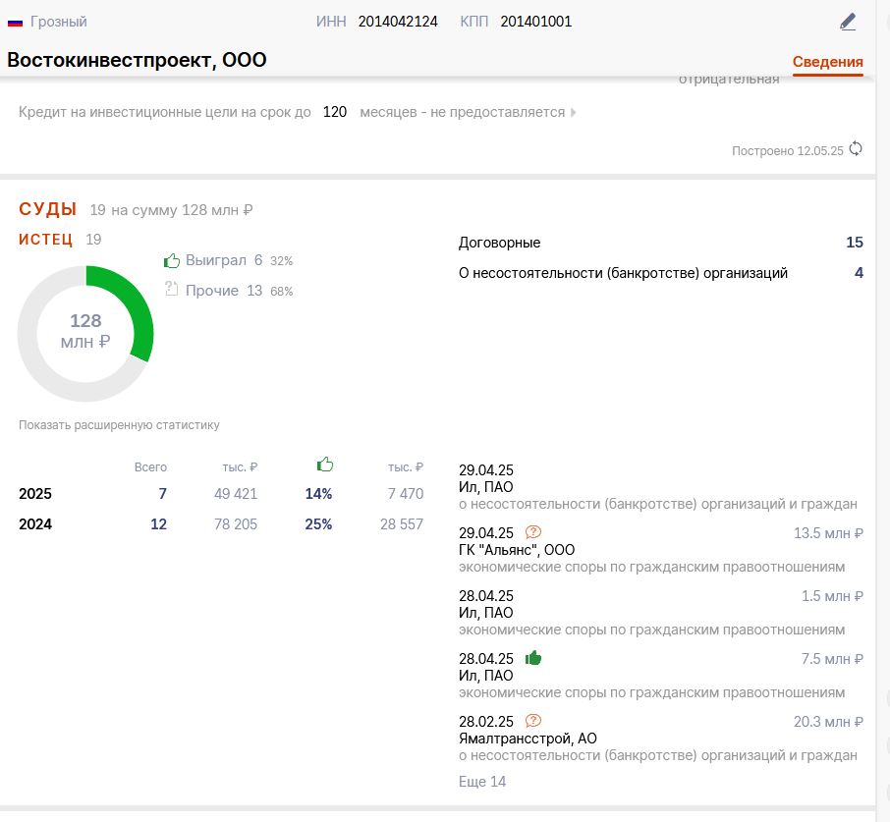Click the Russian flag icon near Грозный
890x822 pixels.
(x=15, y=23)
